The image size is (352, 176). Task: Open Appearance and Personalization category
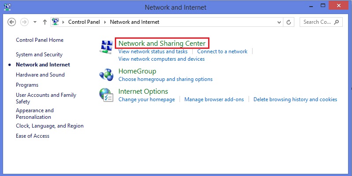(x=35, y=114)
